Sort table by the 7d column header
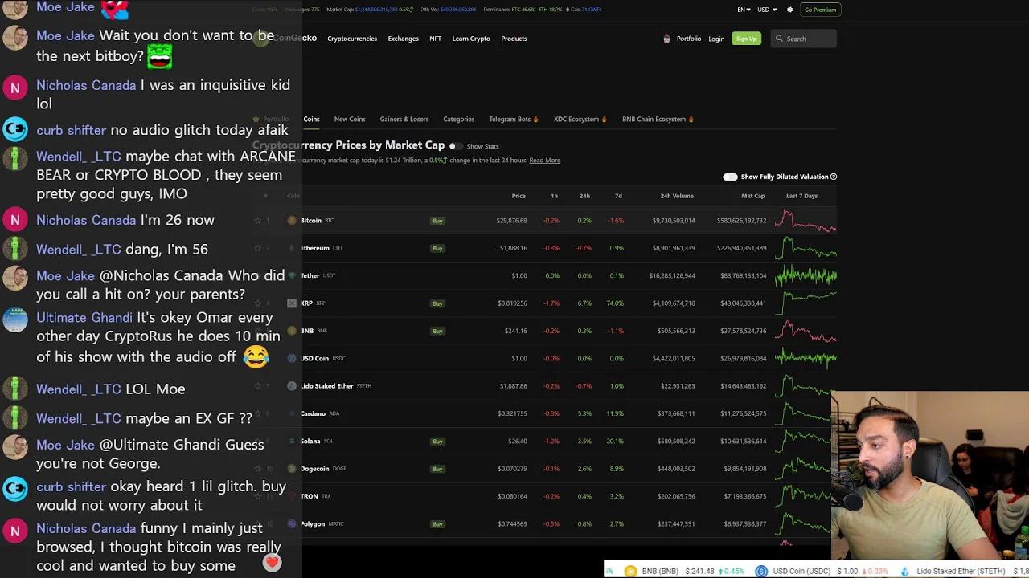This screenshot has height=578, width=1029. click(x=618, y=196)
